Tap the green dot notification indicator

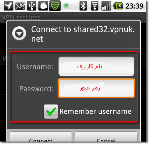tap(66, 6)
